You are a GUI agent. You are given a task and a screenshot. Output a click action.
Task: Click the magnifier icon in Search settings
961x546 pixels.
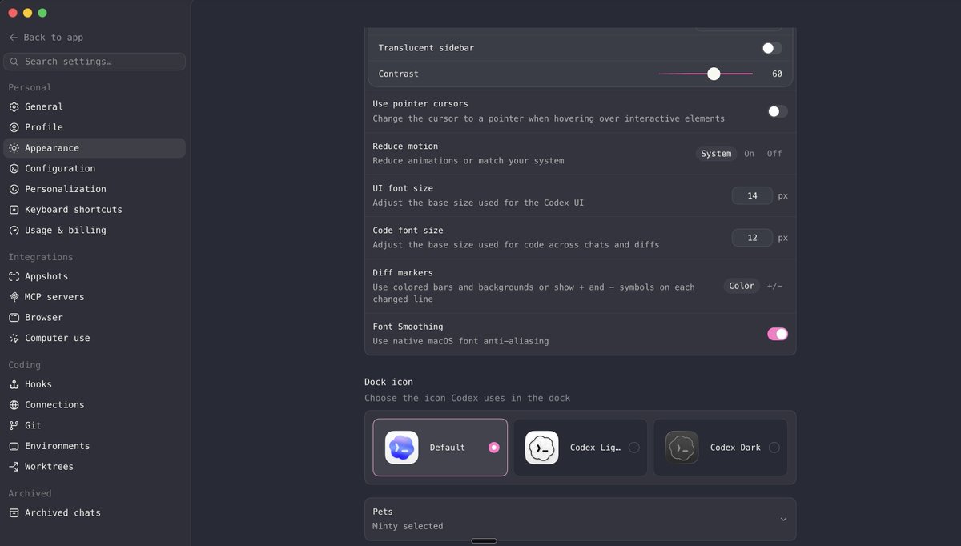pos(14,62)
